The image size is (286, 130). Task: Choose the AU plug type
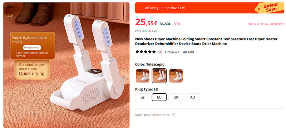click(192, 97)
